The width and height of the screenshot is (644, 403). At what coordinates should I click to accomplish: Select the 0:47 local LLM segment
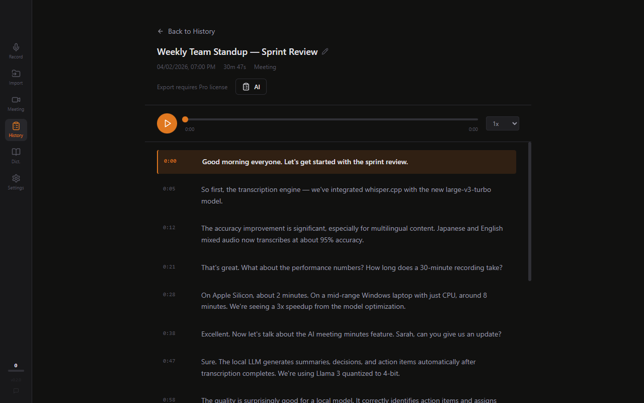click(x=338, y=367)
